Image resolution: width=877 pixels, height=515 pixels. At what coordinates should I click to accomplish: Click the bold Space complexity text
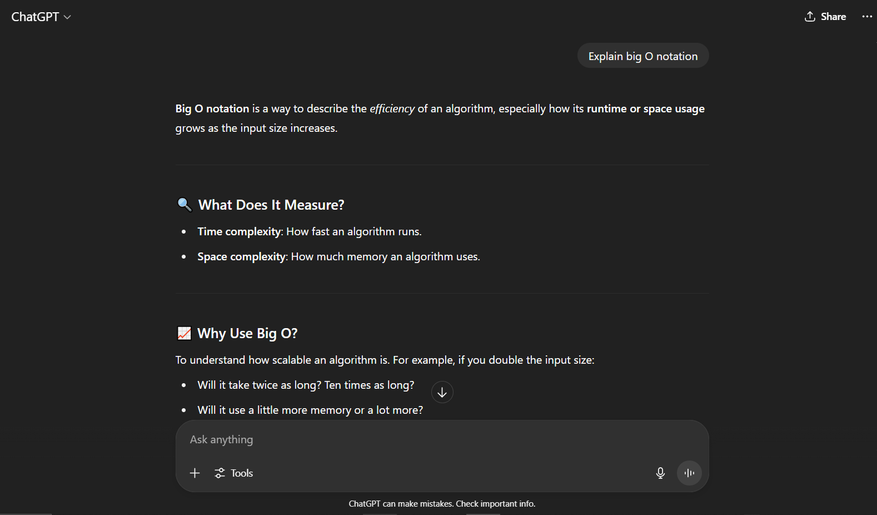point(242,257)
